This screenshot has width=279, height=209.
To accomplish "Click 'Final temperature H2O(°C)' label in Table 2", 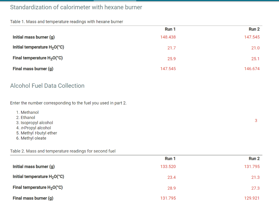I will click(38, 188).
